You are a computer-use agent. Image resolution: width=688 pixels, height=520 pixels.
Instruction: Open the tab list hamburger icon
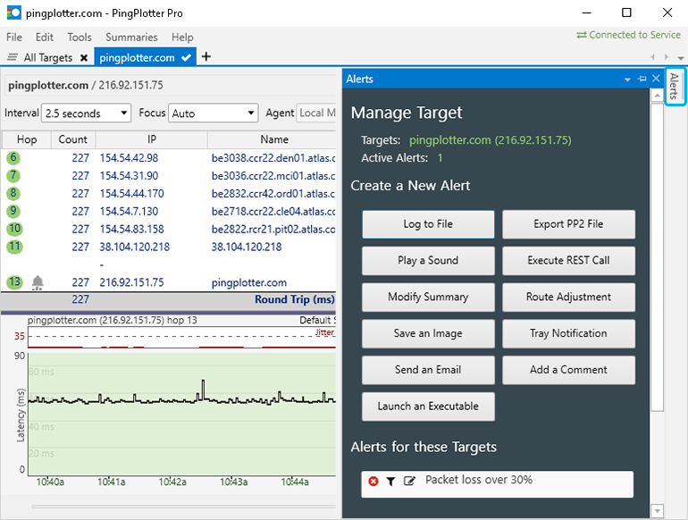[x=12, y=58]
